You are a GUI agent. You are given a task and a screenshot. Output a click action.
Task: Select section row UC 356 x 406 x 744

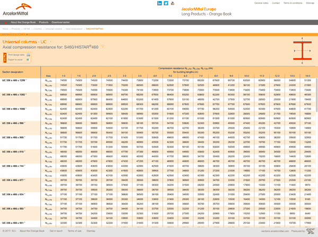pyautogui.click(x=14, y=166)
